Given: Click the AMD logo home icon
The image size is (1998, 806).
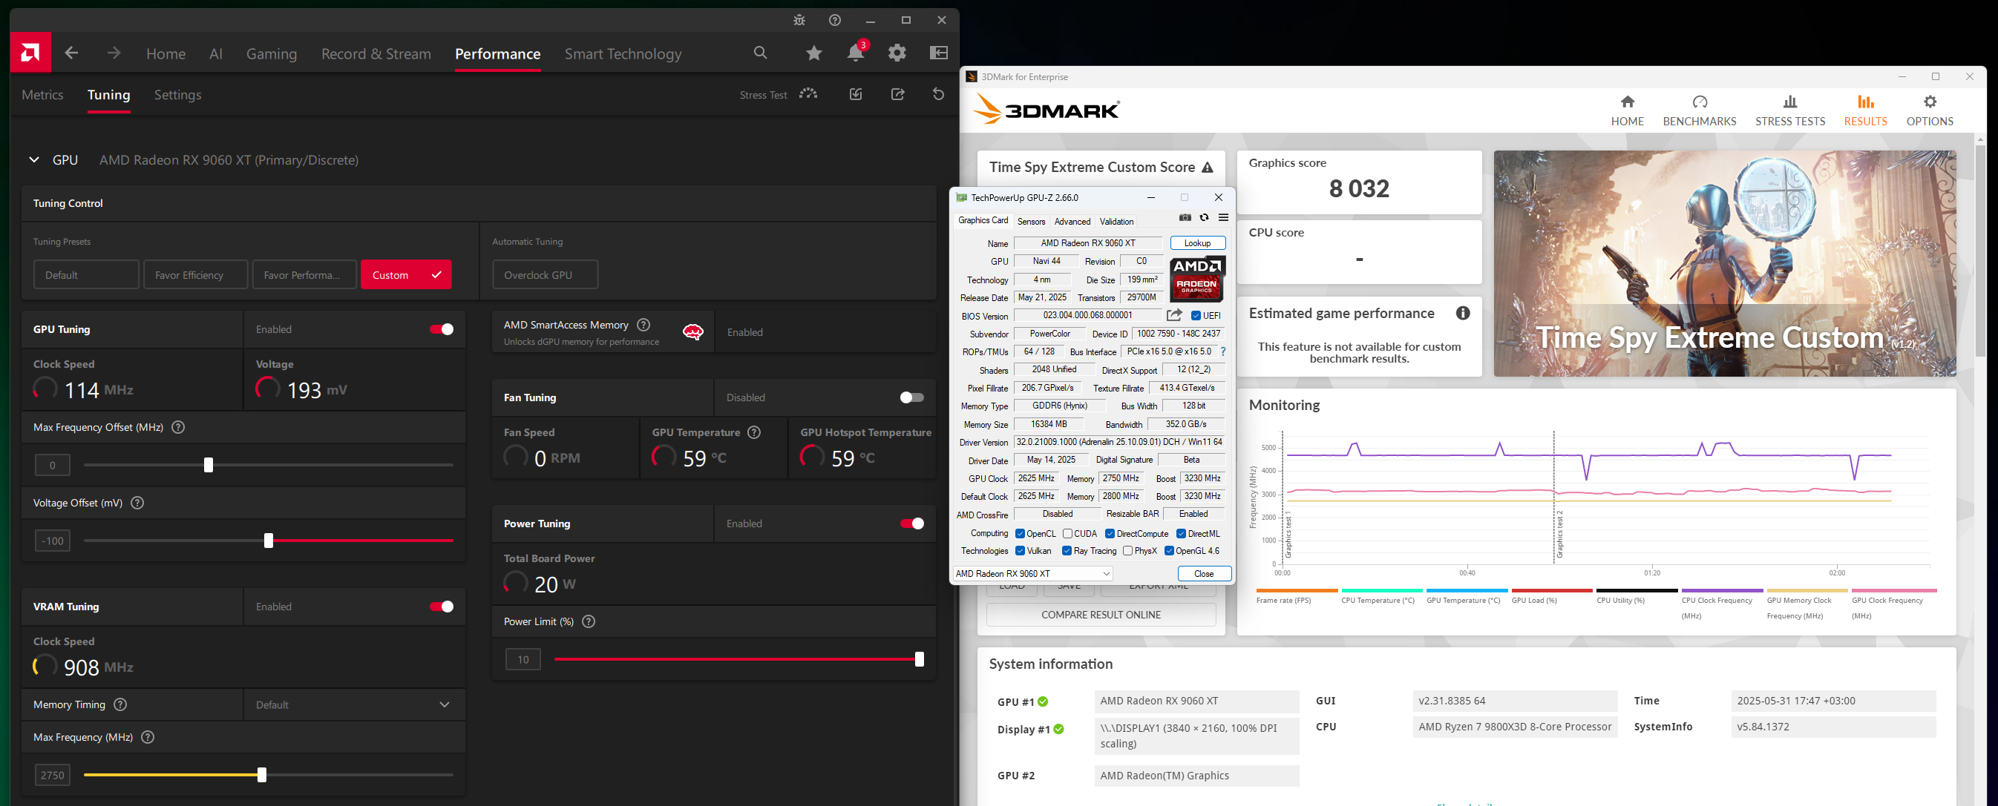Looking at the screenshot, I should pyautogui.click(x=30, y=53).
